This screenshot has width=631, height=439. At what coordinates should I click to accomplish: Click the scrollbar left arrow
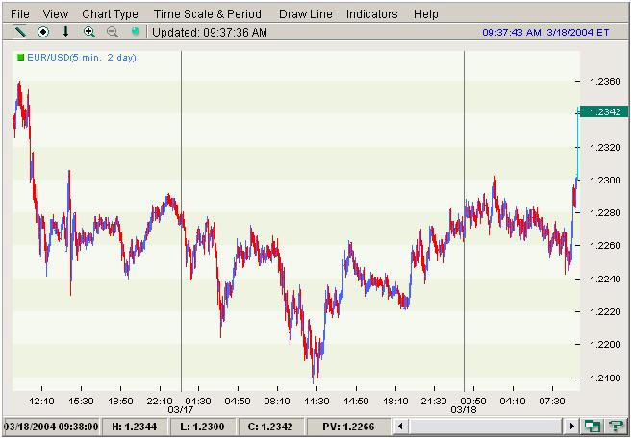[x=400, y=427]
